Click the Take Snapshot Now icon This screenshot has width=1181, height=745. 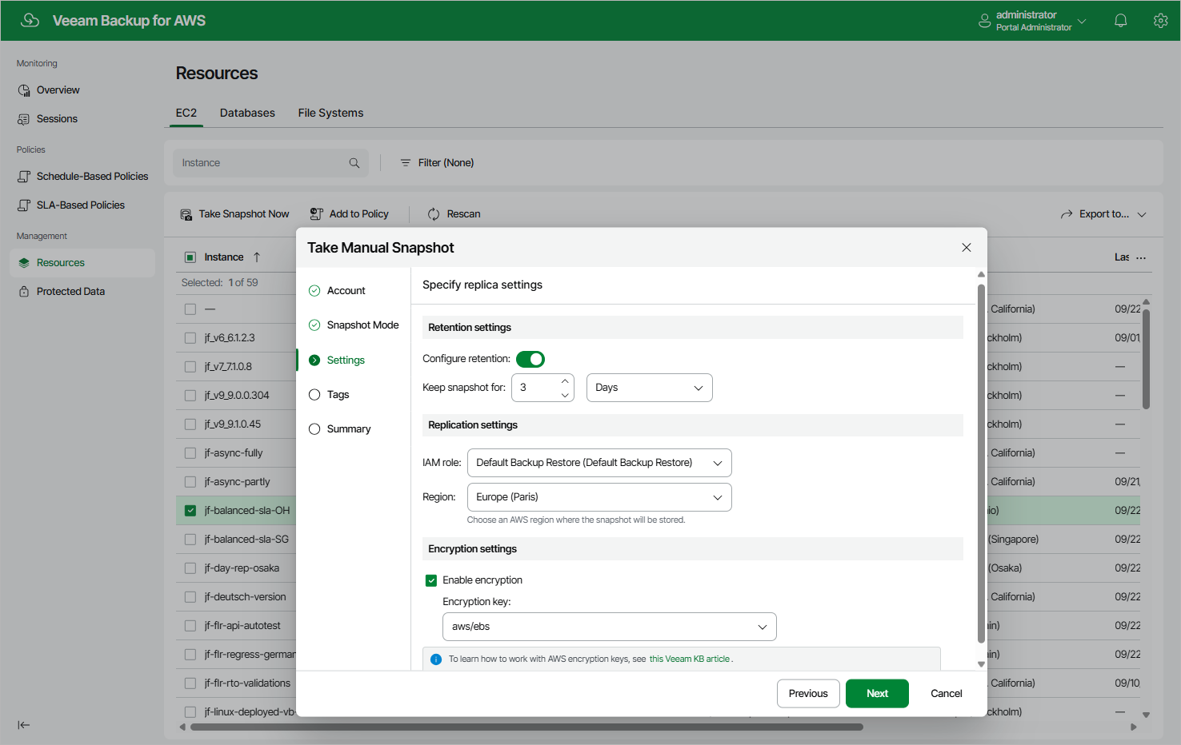point(186,214)
